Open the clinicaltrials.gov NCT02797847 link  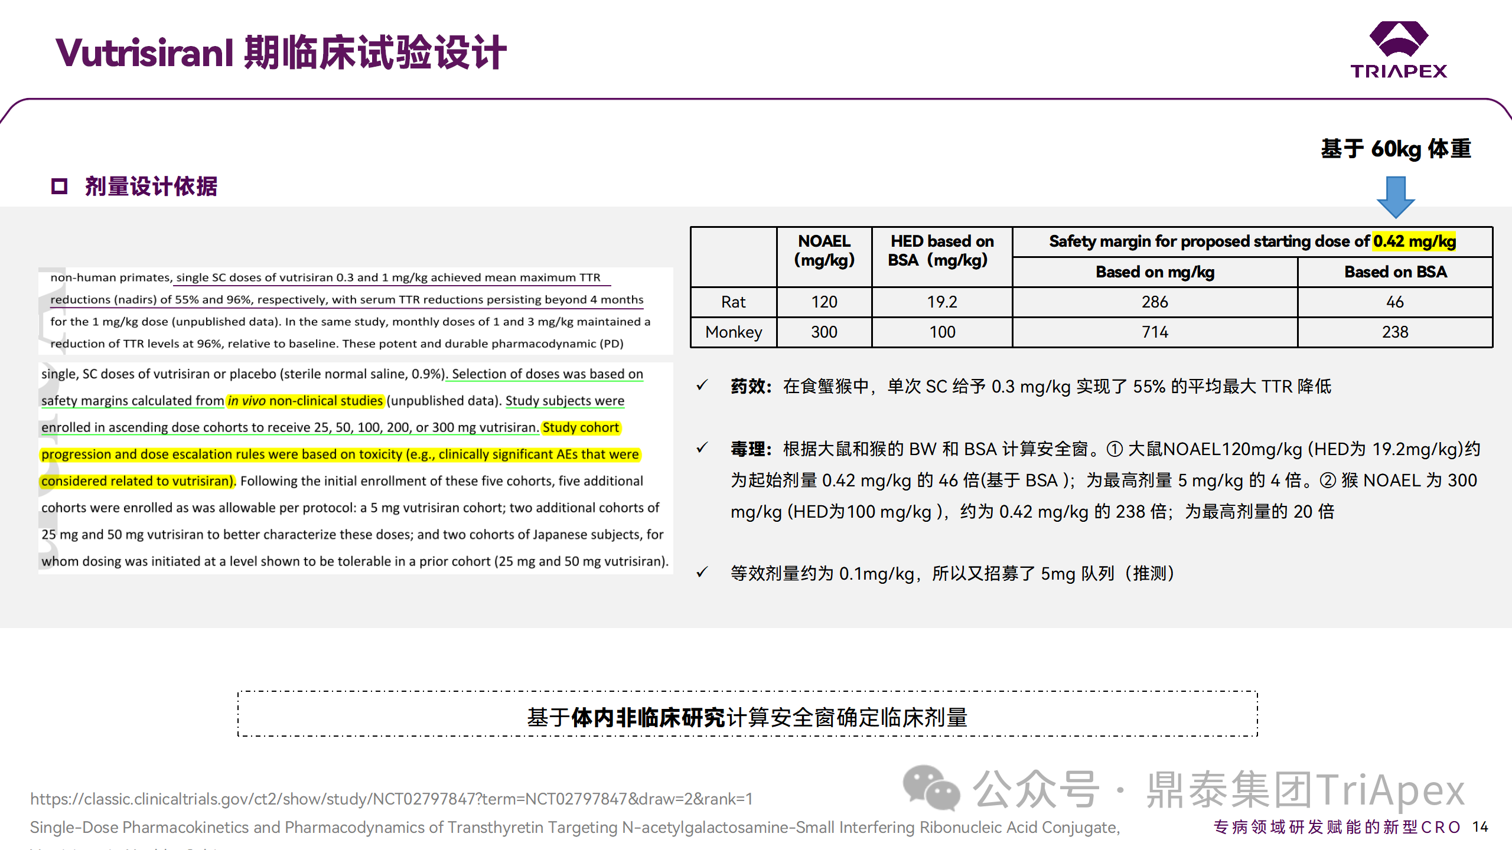click(x=392, y=799)
